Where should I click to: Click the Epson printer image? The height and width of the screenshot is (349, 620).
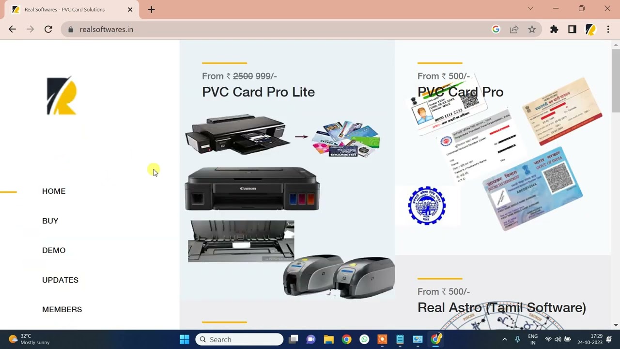click(237, 134)
